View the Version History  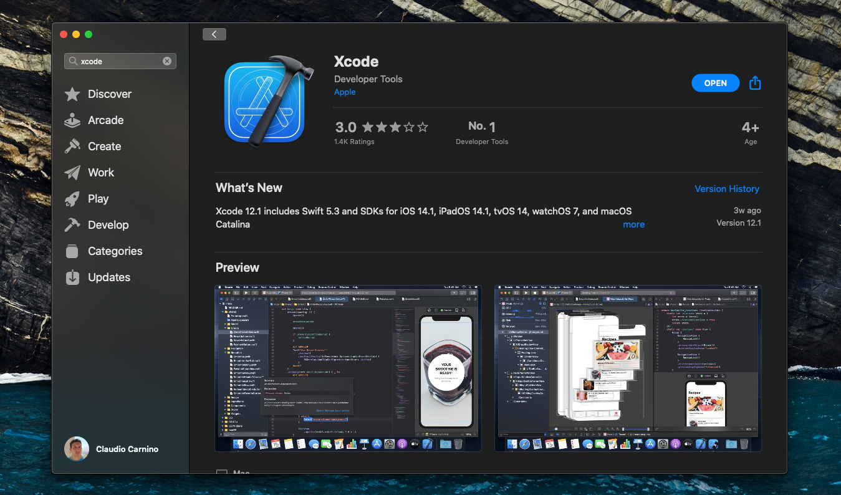[x=727, y=188]
